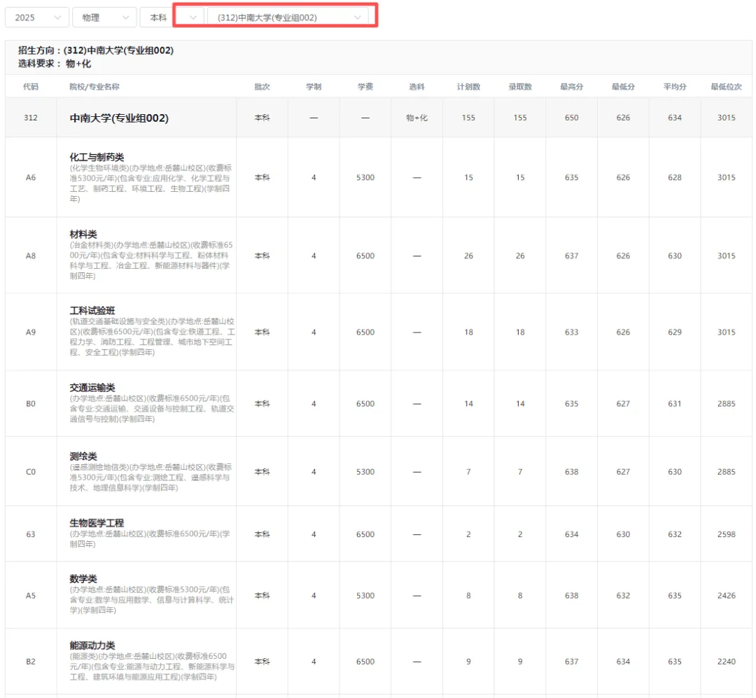Click the 学制 column header

[314, 87]
